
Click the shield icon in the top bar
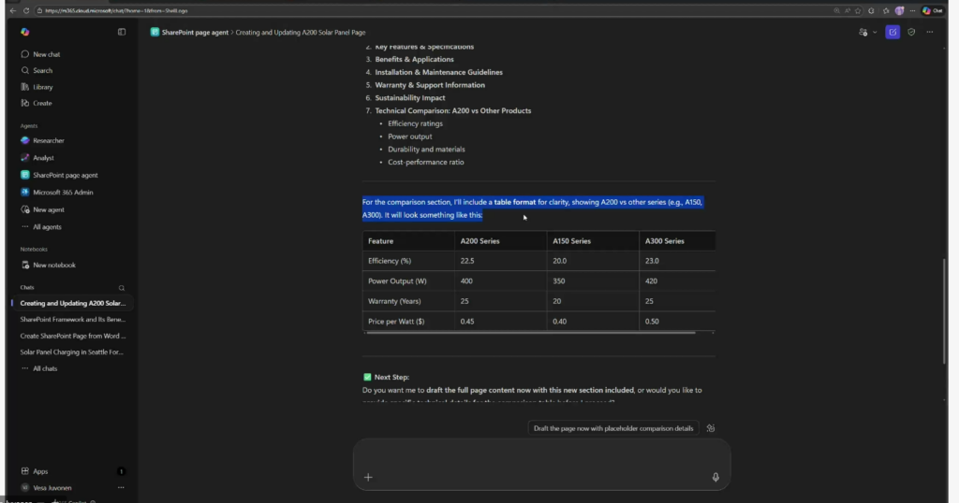coord(911,32)
